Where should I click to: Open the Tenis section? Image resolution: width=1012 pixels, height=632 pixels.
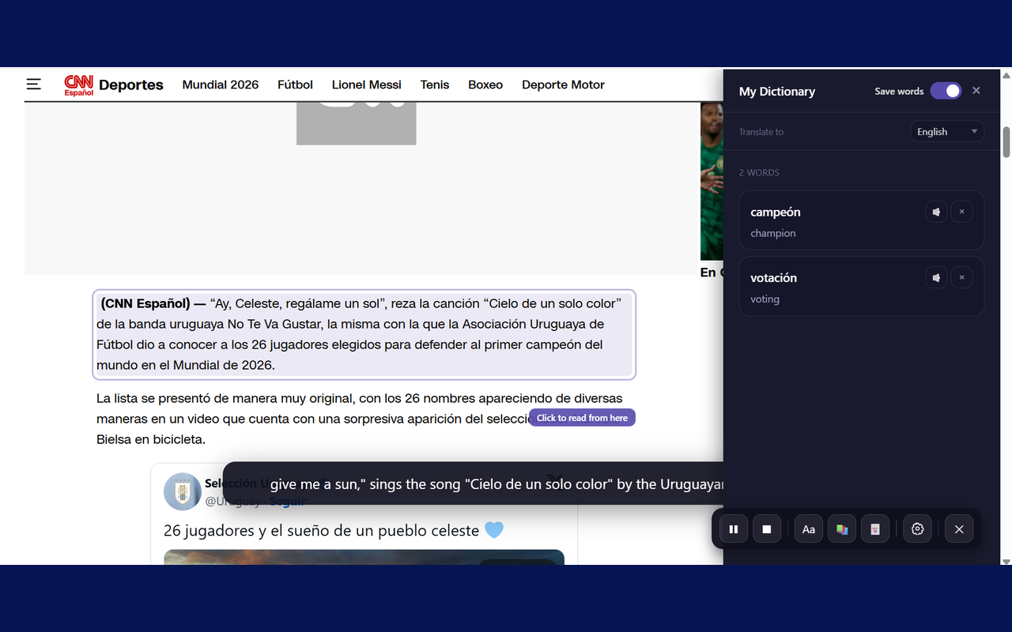click(435, 85)
